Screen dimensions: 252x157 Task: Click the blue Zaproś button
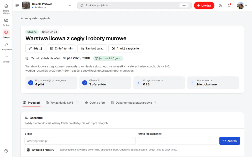click(x=229, y=141)
